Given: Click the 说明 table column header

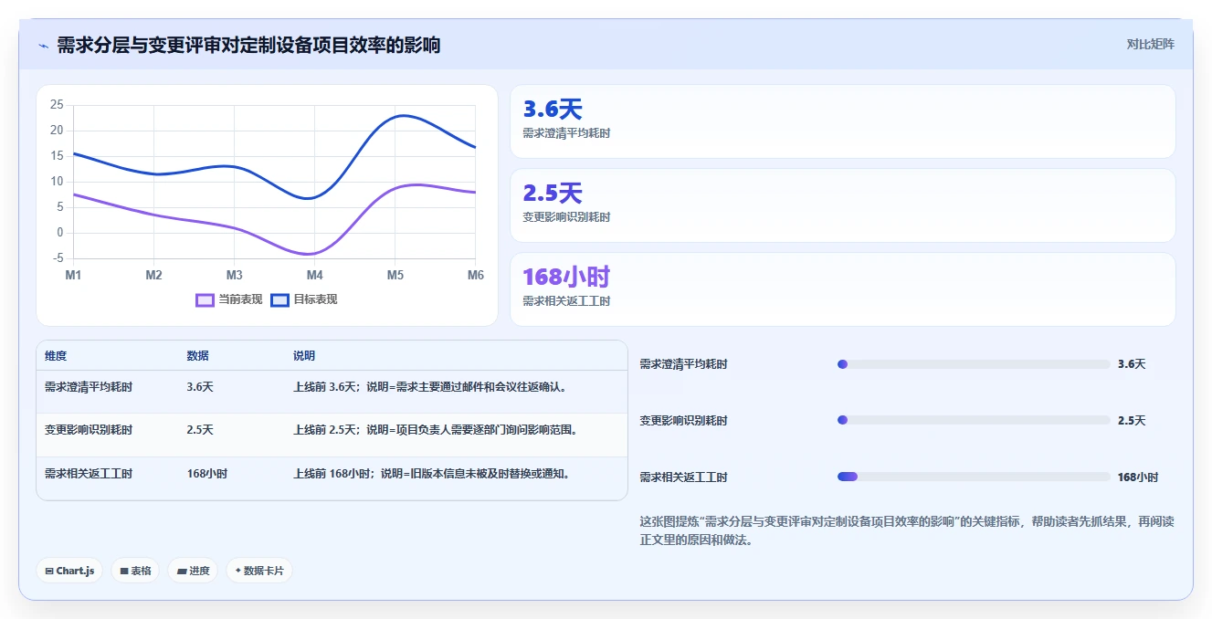Looking at the screenshot, I should pos(304,356).
